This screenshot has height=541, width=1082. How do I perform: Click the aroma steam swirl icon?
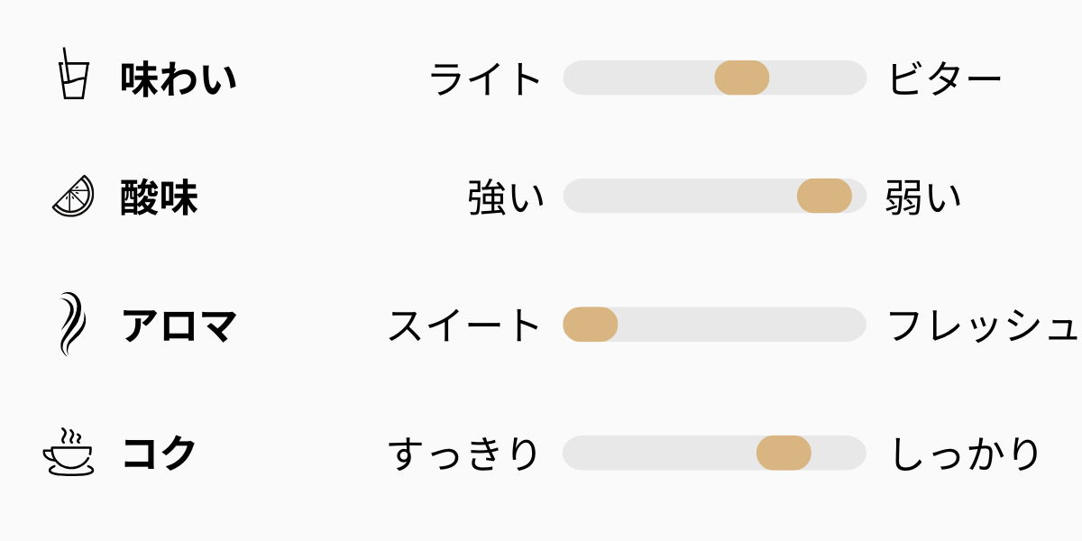pyautogui.click(x=72, y=325)
